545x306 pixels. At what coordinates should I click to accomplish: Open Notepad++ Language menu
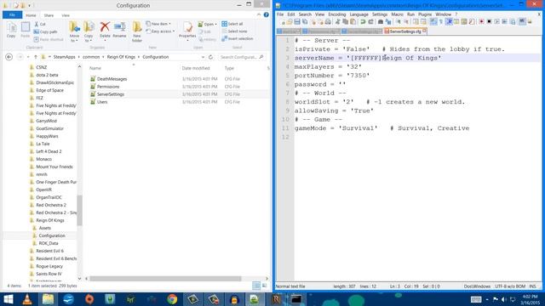point(359,14)
